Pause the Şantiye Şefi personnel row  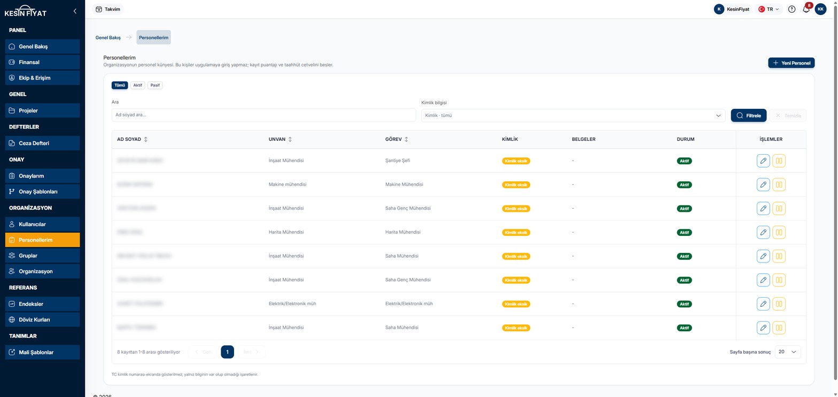pos(779,161)
